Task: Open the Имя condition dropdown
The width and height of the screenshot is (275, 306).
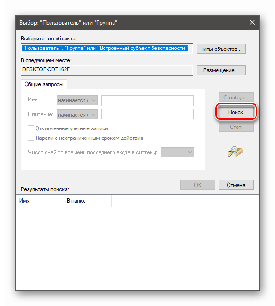Action: [x=77, y=100]
